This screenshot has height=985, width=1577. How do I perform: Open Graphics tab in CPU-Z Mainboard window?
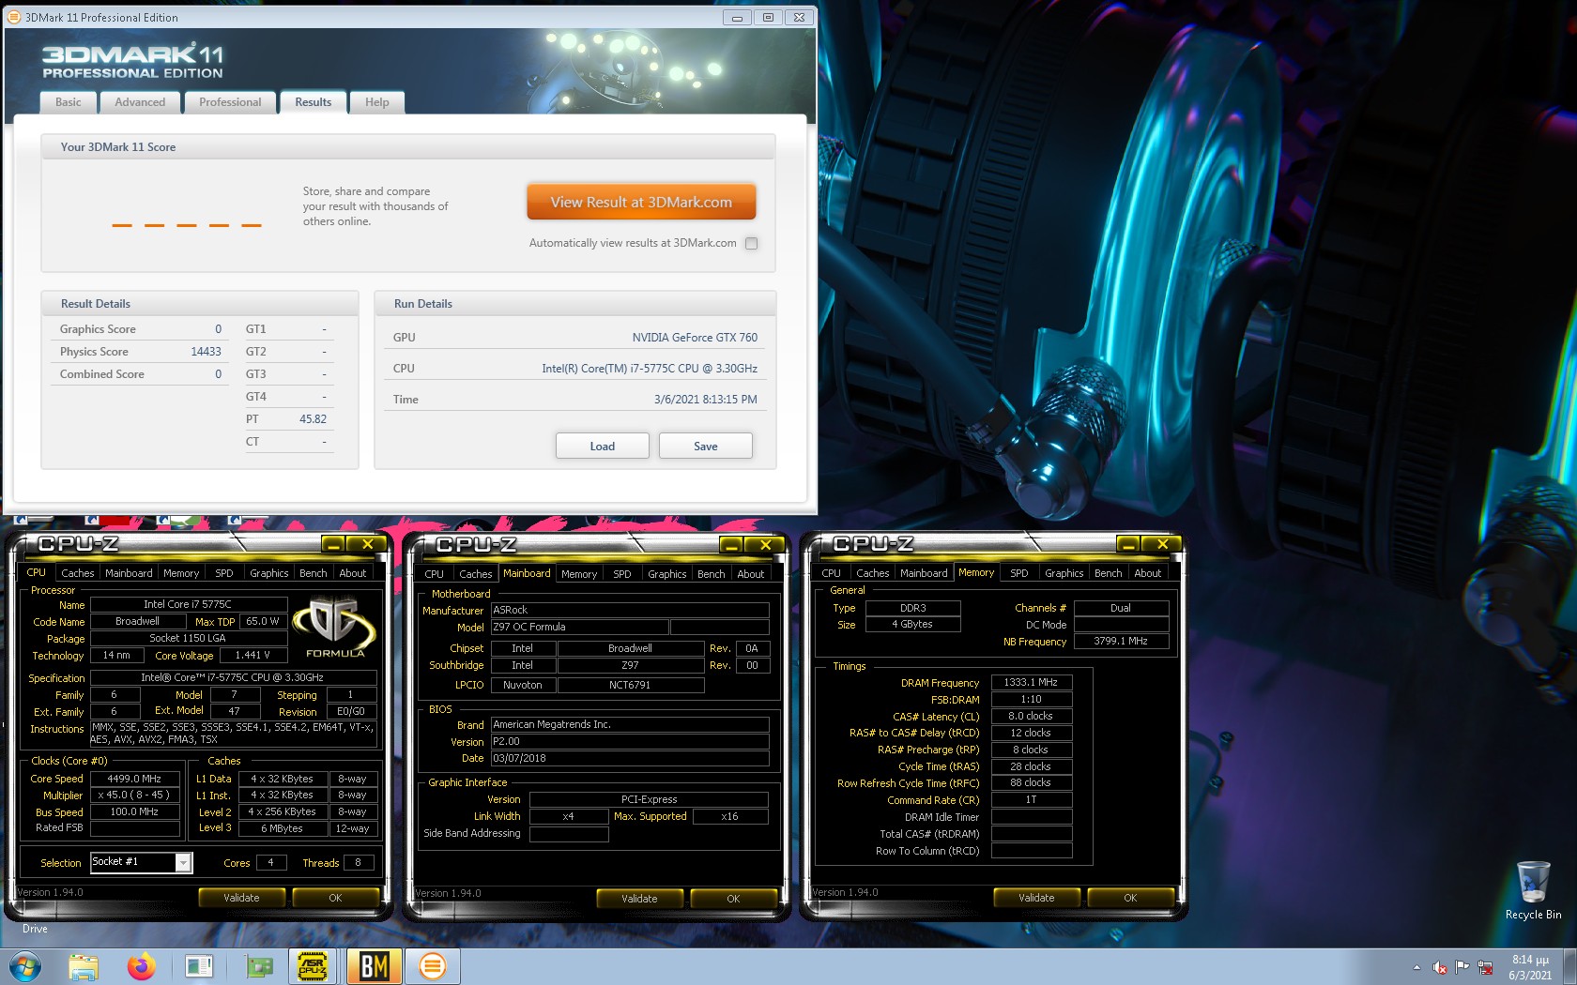(667, 574)
